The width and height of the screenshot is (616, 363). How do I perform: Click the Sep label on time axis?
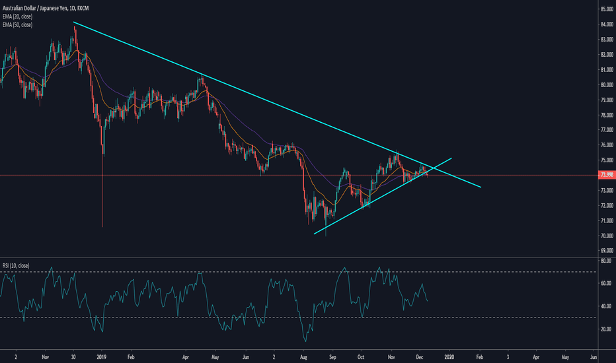point(332,357)
